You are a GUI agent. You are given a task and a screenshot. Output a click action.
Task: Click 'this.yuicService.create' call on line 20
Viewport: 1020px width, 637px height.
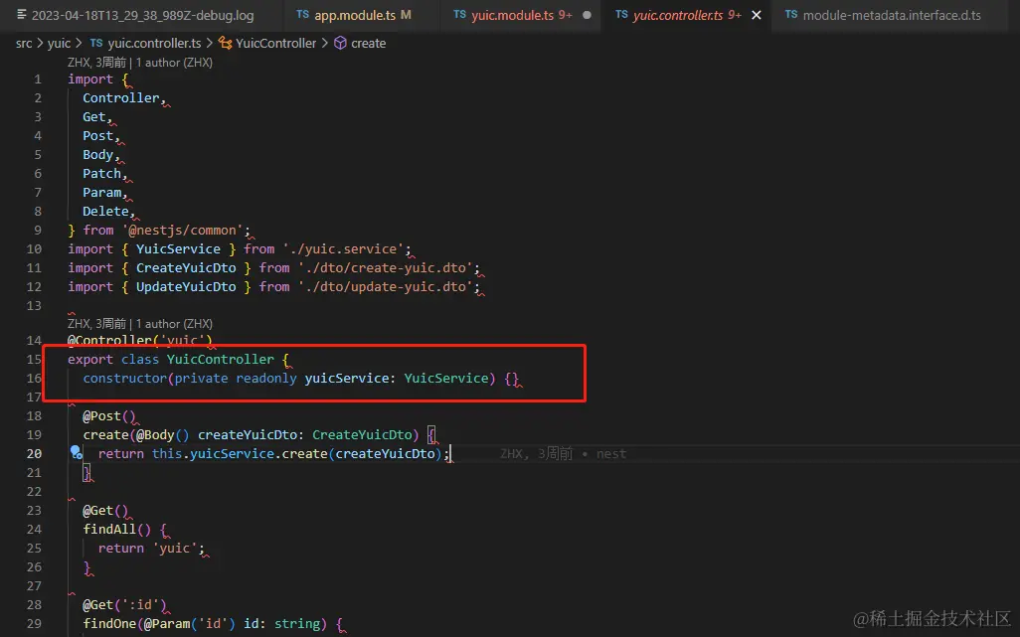point(240,453)
